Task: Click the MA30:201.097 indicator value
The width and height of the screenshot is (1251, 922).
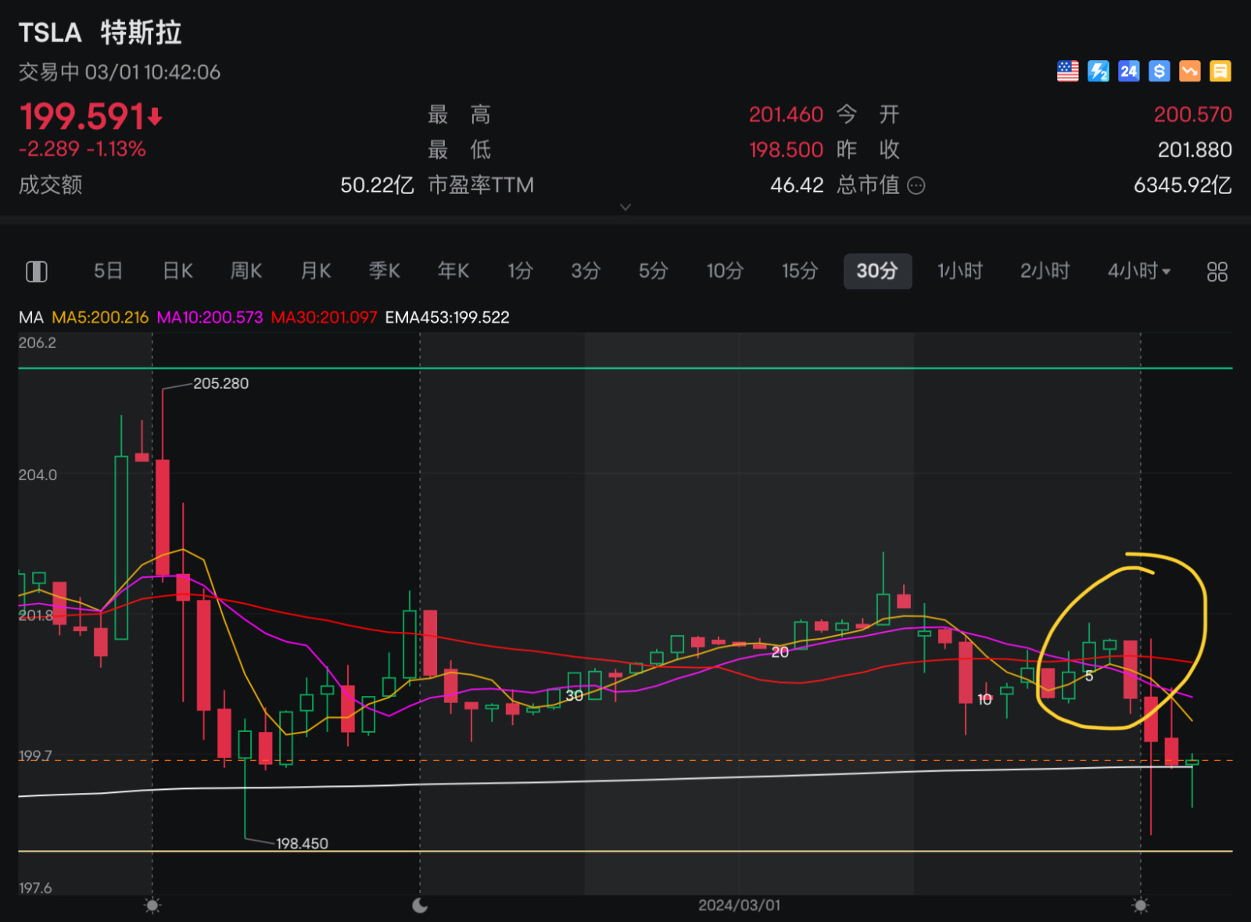Action: pyautogui.click(x=324, y=317)
